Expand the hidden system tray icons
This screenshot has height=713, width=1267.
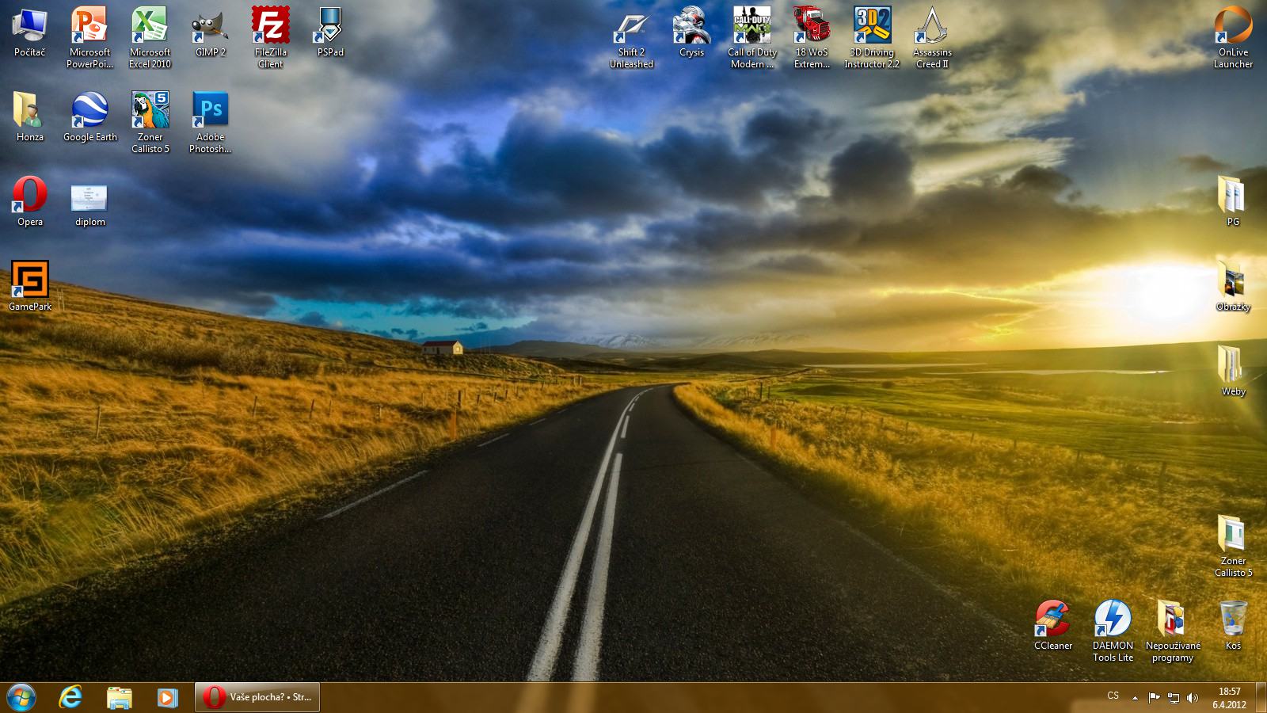pos(1135,698)
